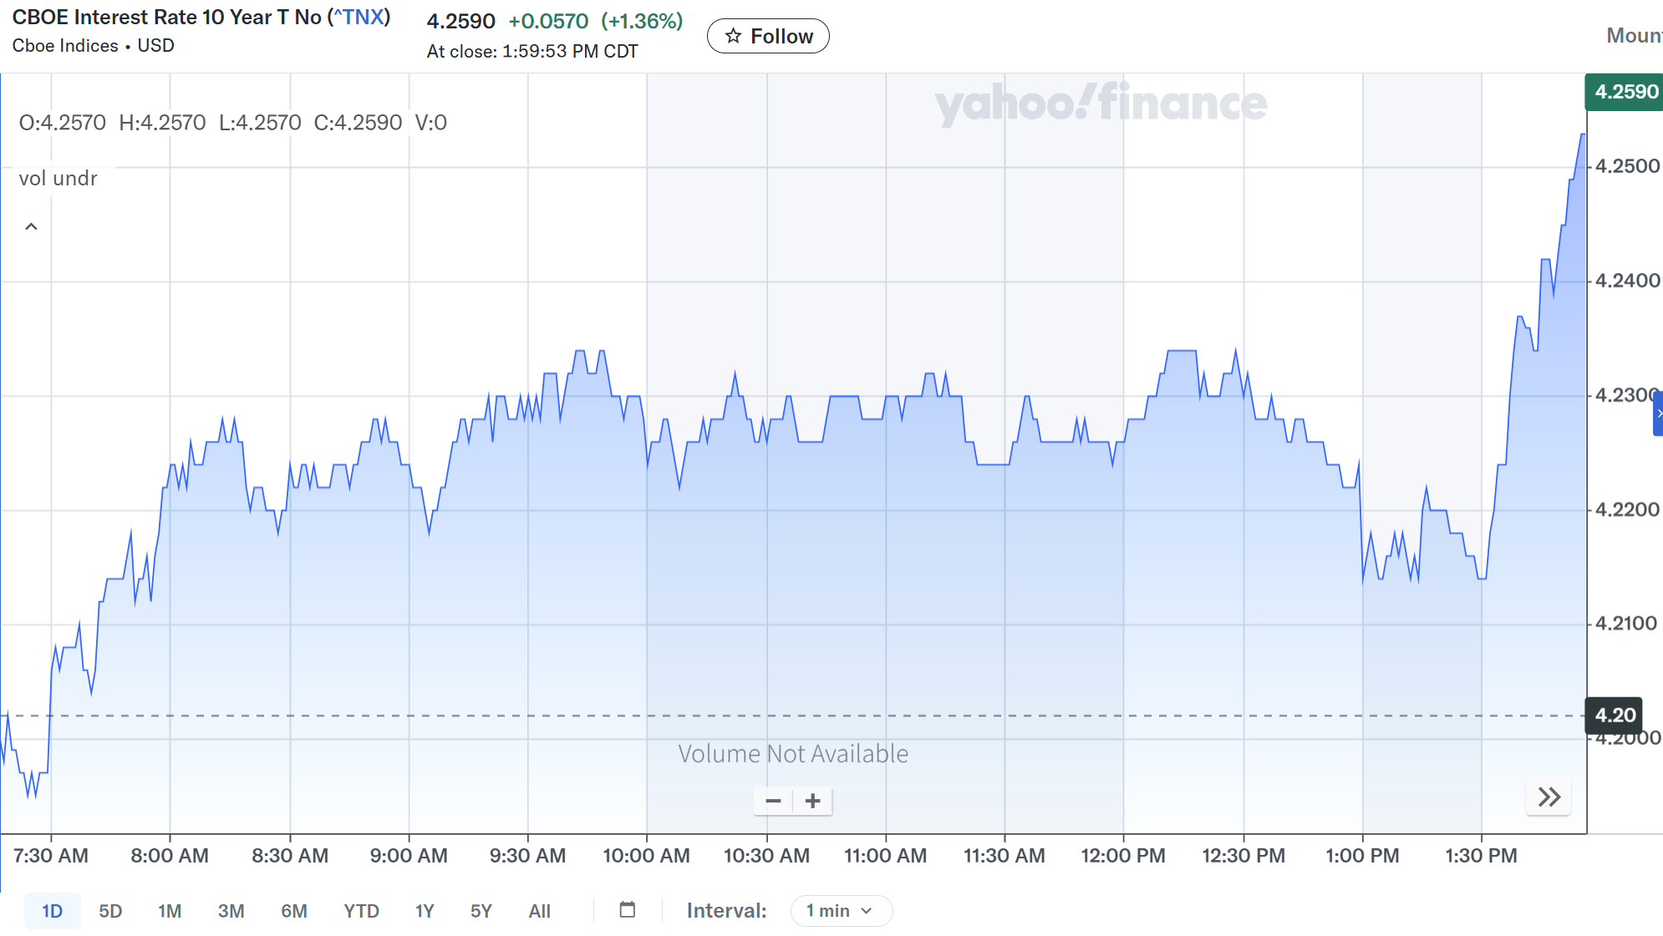Choose the 3M time range
Screen dimensions: 1663x936
[231, 911]
